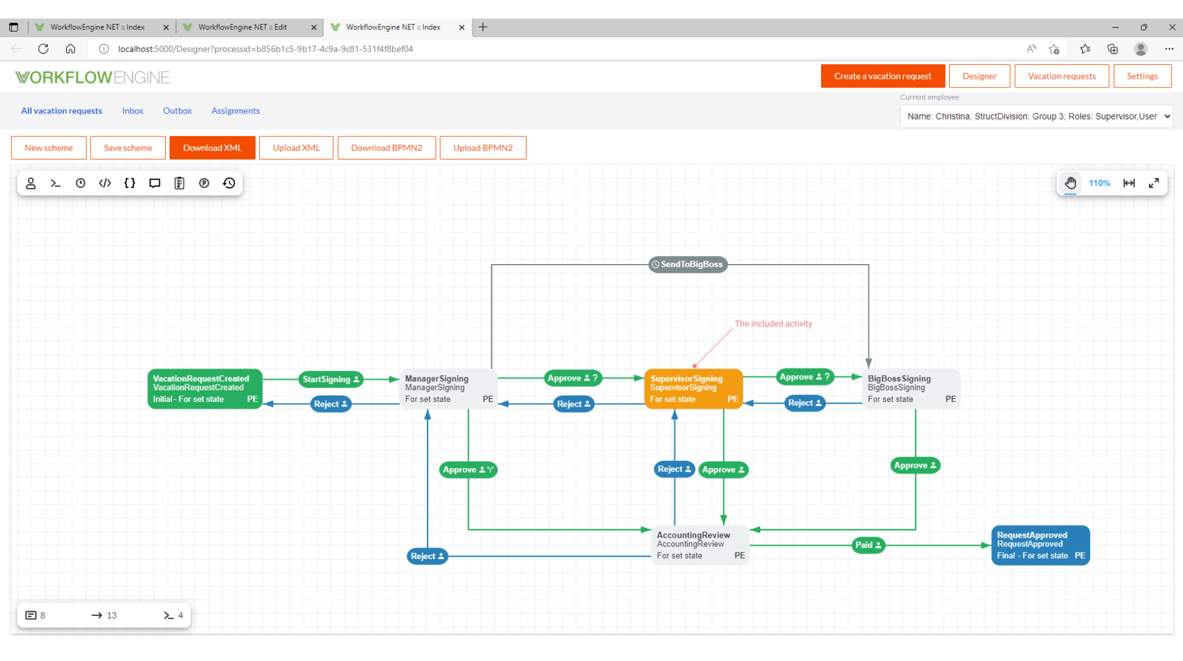The width and height of the screenshot is (1183, 661).
Task: Open the Timers clock icon
Action: tap(80, 183)
